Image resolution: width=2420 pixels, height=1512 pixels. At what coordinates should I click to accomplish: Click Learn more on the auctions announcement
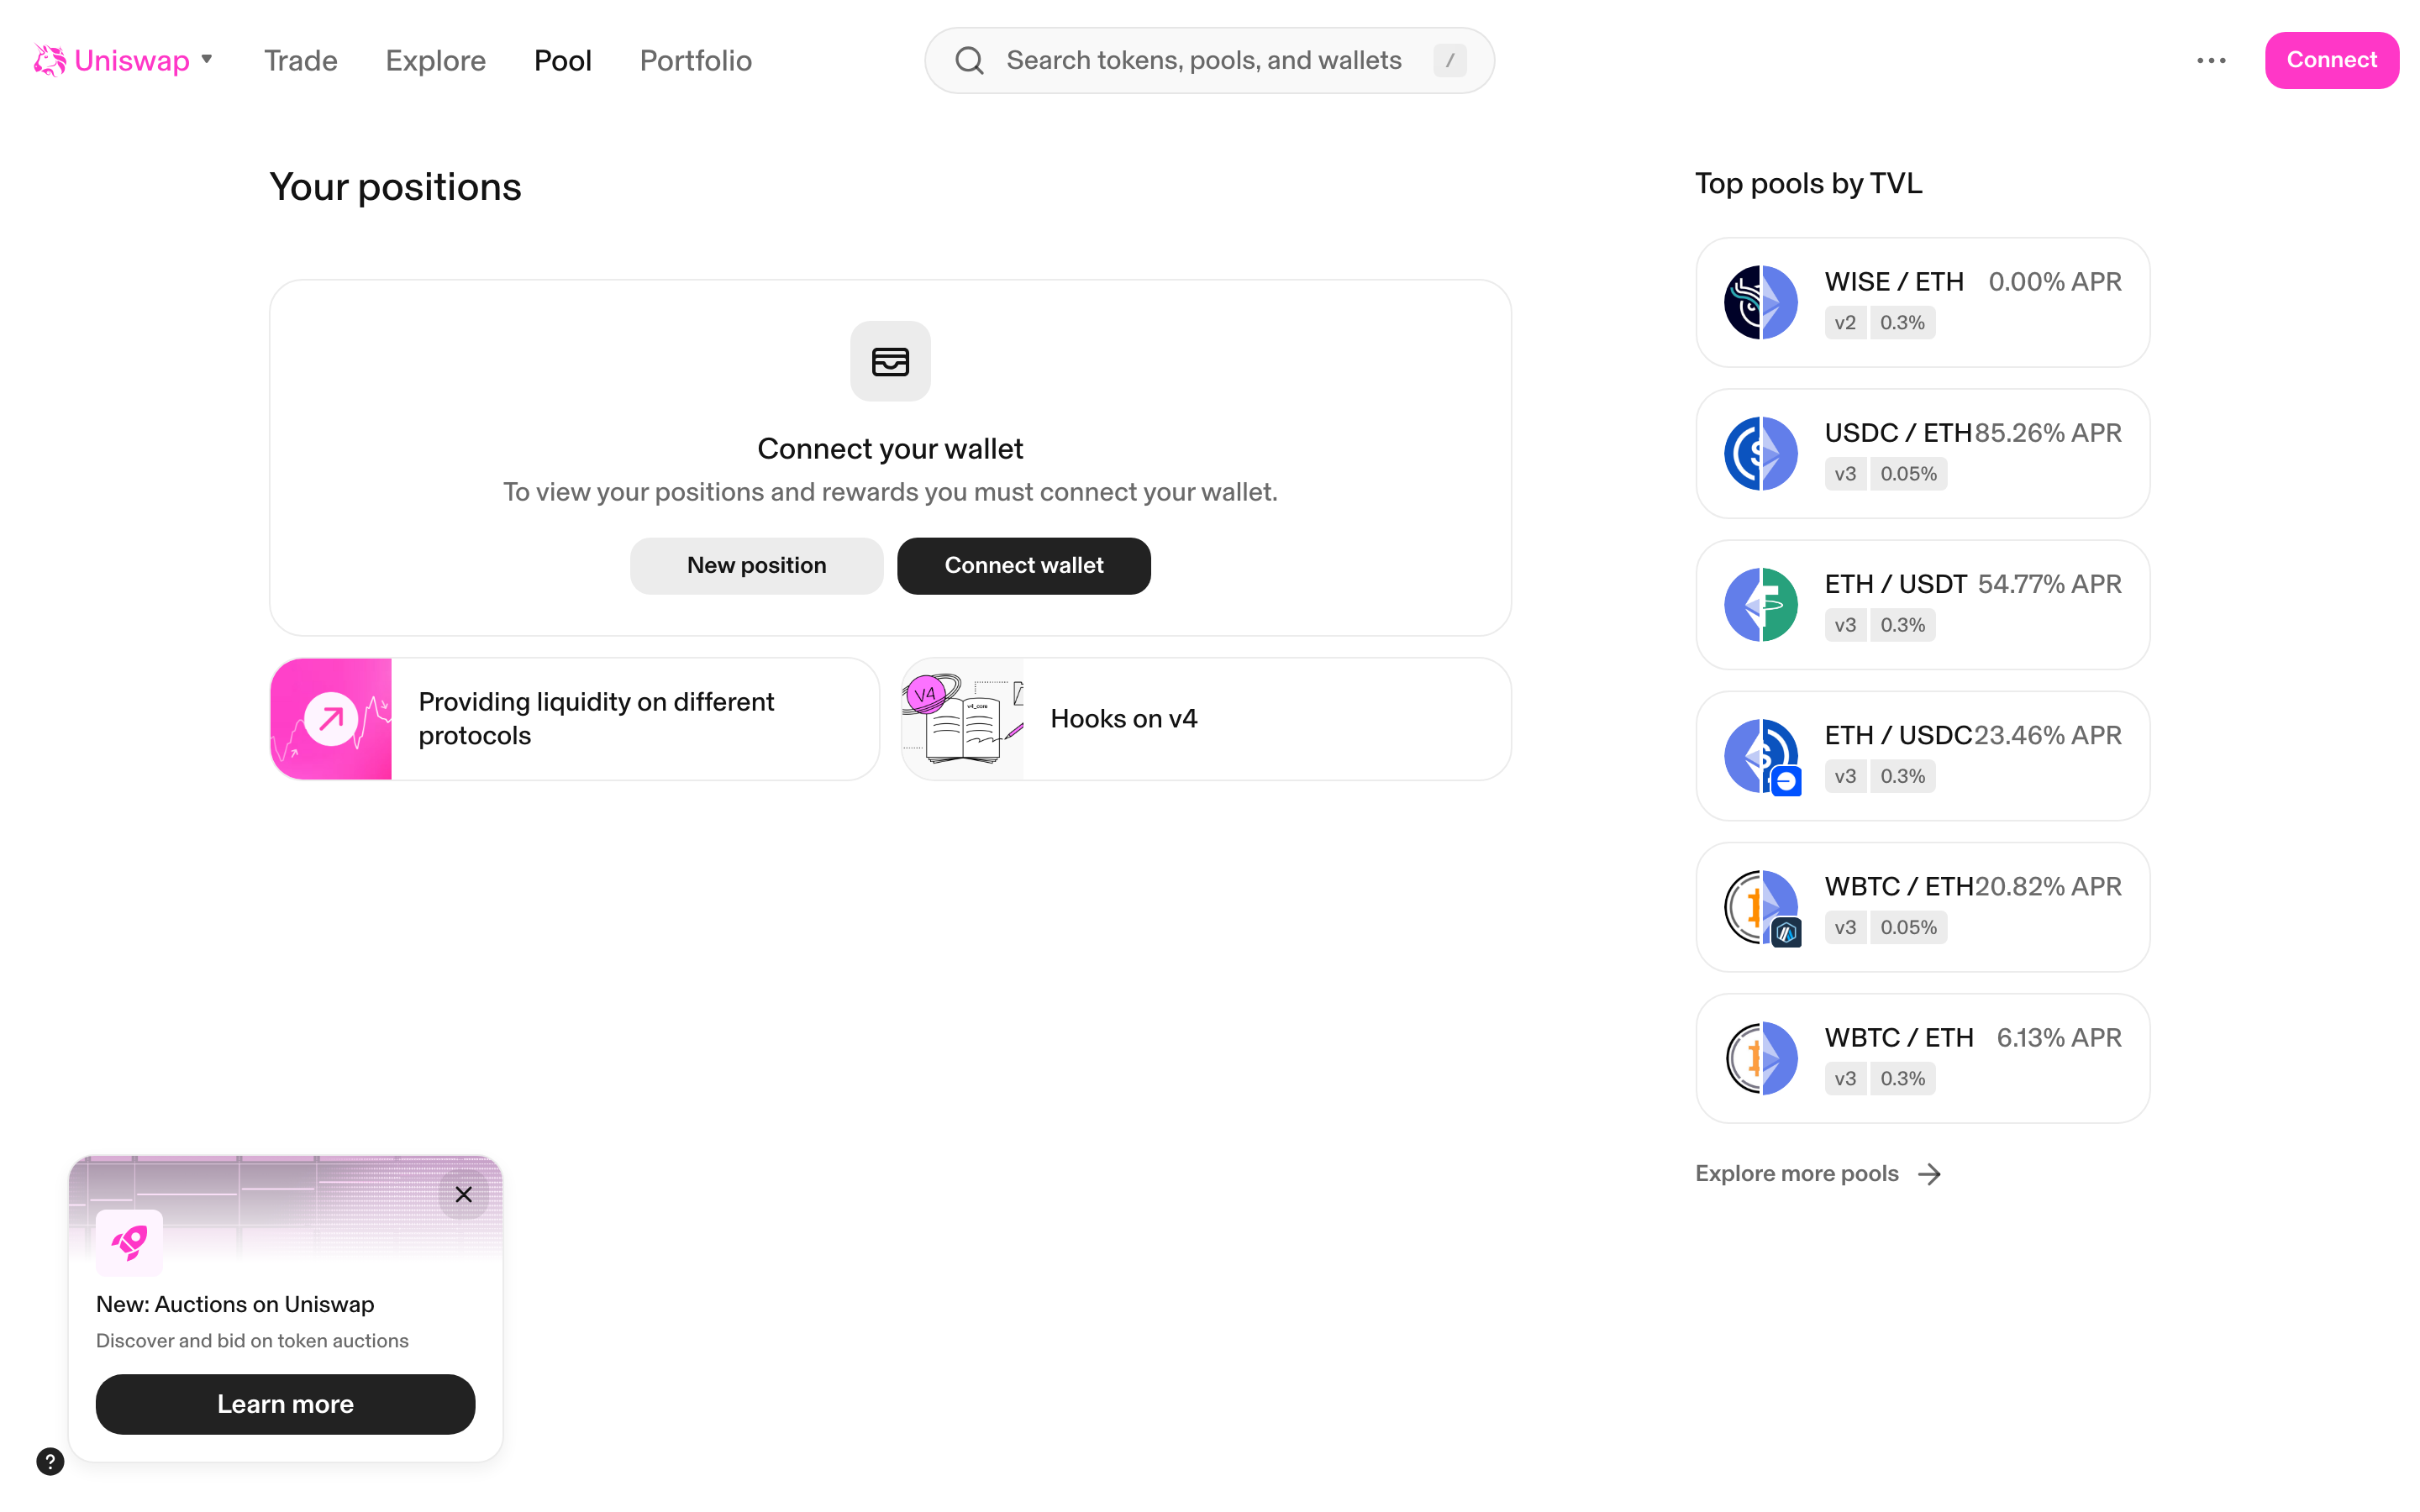pyautogui.click(x=285, y=1404)
